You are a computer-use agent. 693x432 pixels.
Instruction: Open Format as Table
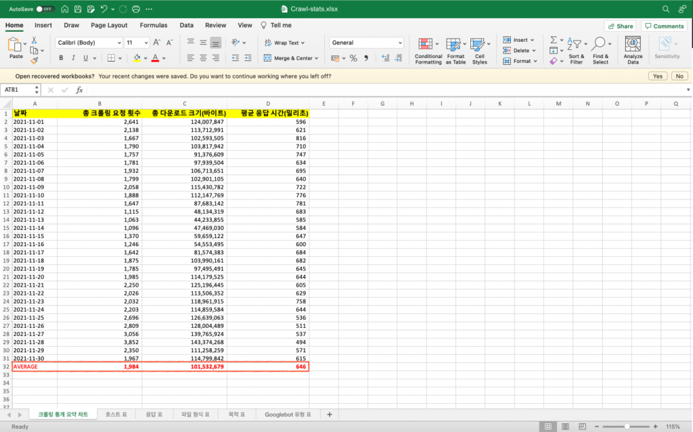tap(455, 51)
